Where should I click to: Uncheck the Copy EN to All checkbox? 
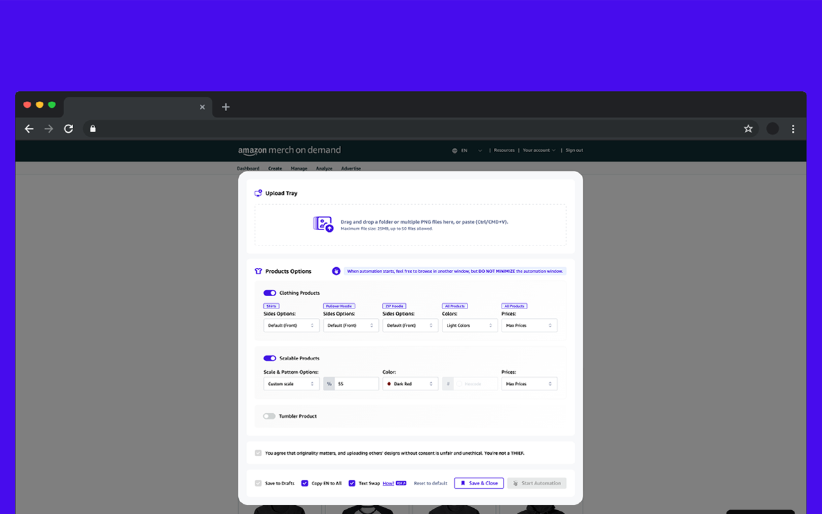tap(305, 483)
